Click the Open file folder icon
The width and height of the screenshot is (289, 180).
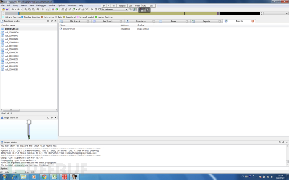pyautogui.click(x=3, y=9)
